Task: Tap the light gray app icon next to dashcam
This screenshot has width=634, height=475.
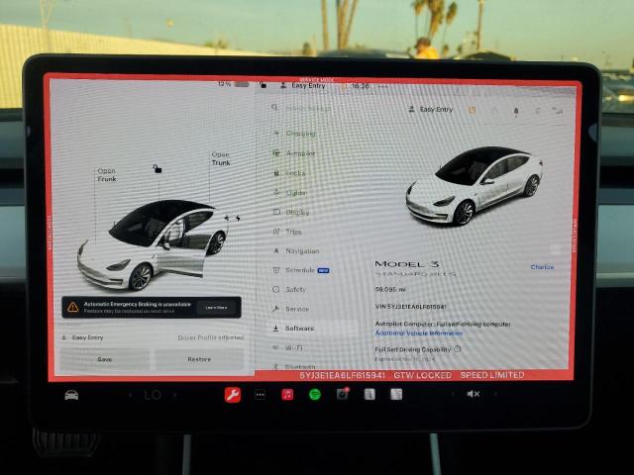Action: point(370,394)
